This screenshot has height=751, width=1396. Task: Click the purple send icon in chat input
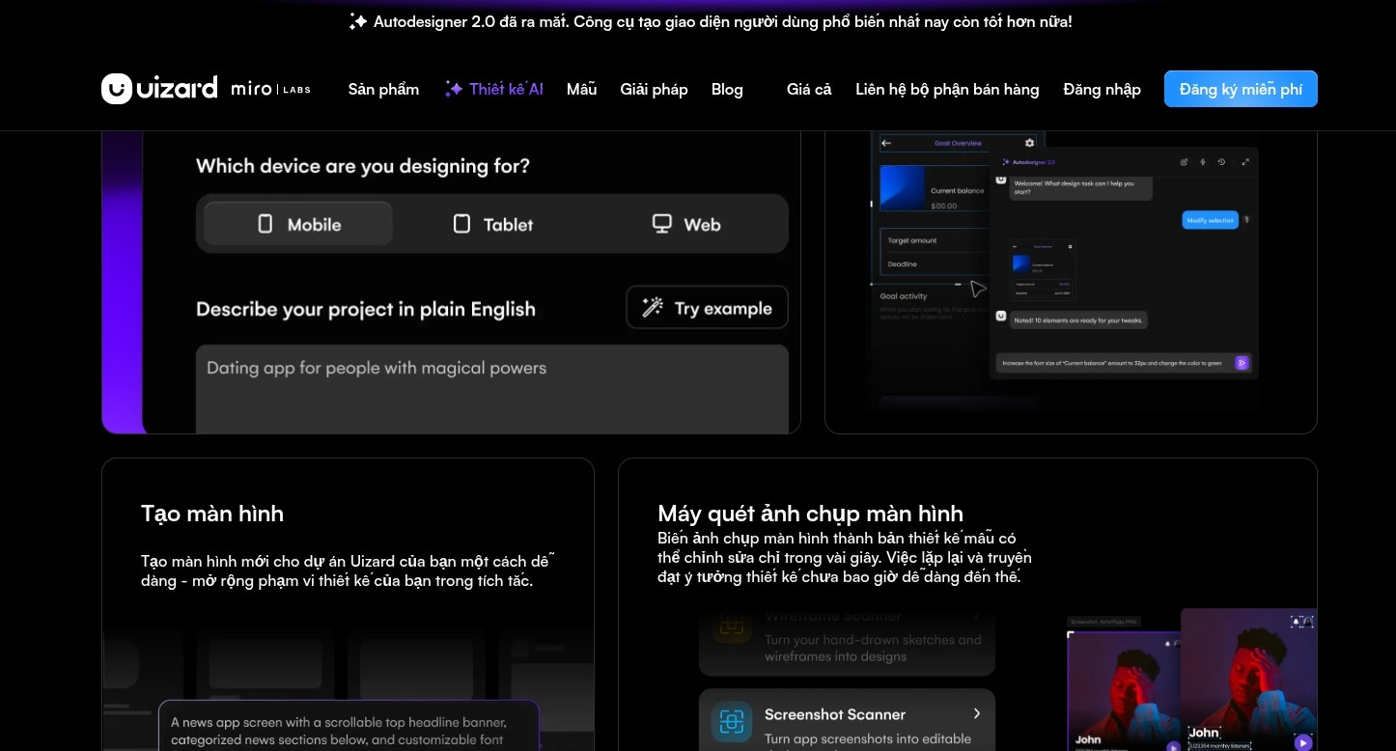coord(1242,363)
